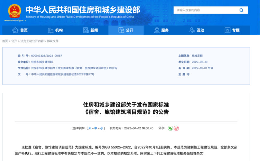The image size is (260, 161).
Task: Select topic info value 标准定额
Action: [197, 56]
